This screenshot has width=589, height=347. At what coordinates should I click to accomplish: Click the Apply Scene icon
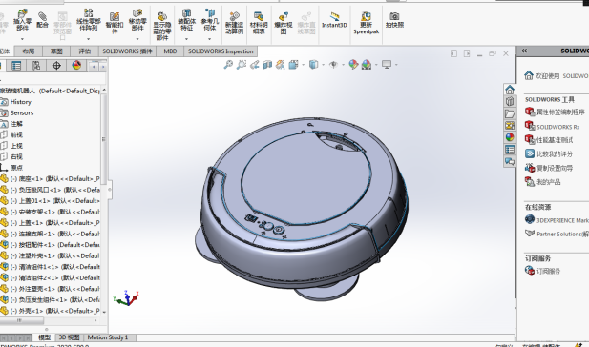[x=367, y=65]
